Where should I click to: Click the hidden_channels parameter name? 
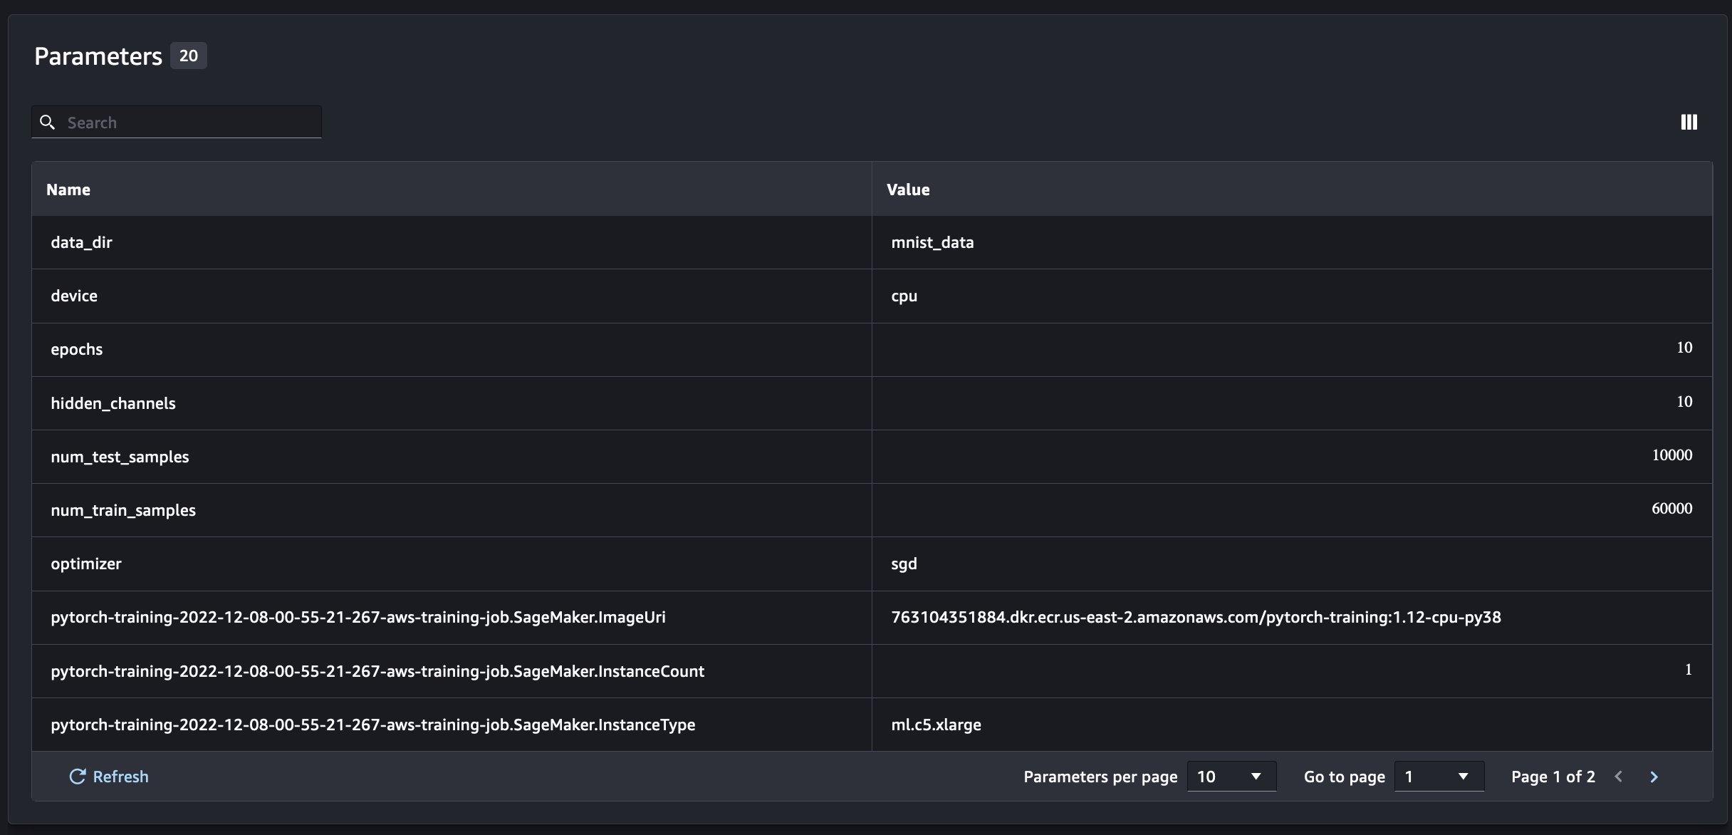pos(113,403)
